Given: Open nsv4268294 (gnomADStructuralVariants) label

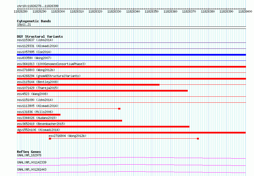Looking at the screenshot, I should click(x=49, y=76).
